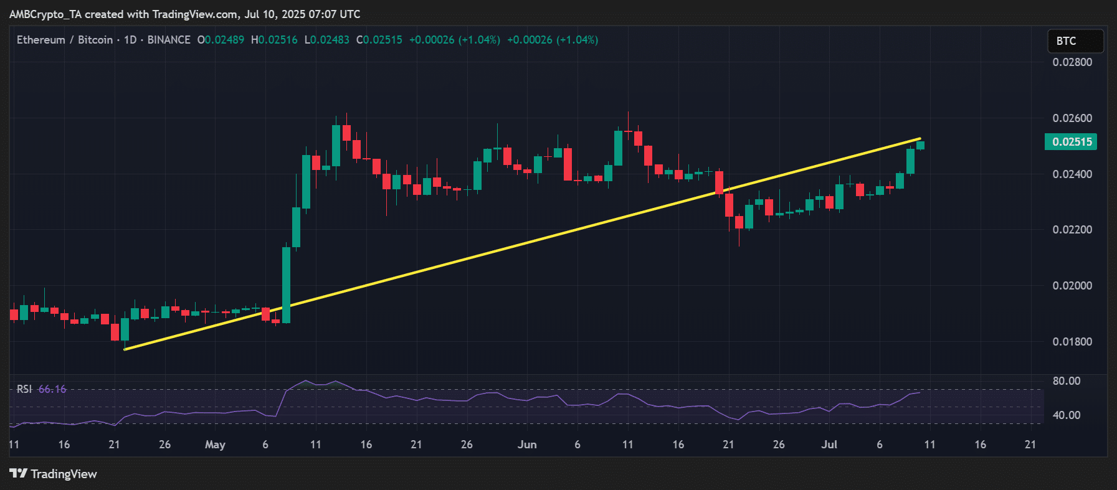Click the 0.02800 price axis label

coord(1072,62)
